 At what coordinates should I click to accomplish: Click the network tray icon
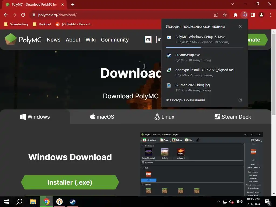click(225, 202)
